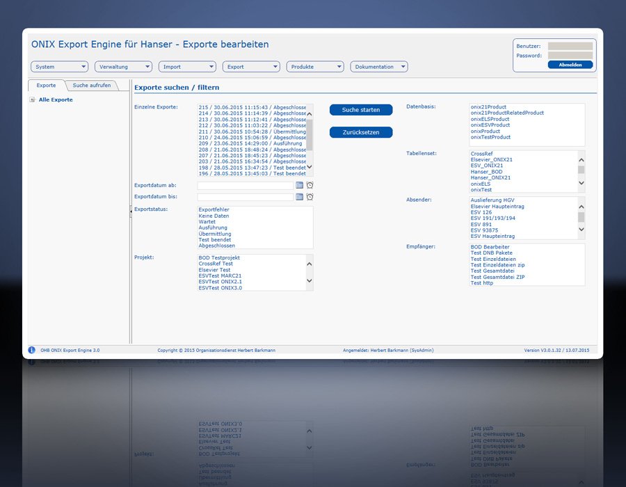Select export 209 / 23.06.2015 14:29:00 Ausführung
626x487 pixels.
tap(252, 143)
